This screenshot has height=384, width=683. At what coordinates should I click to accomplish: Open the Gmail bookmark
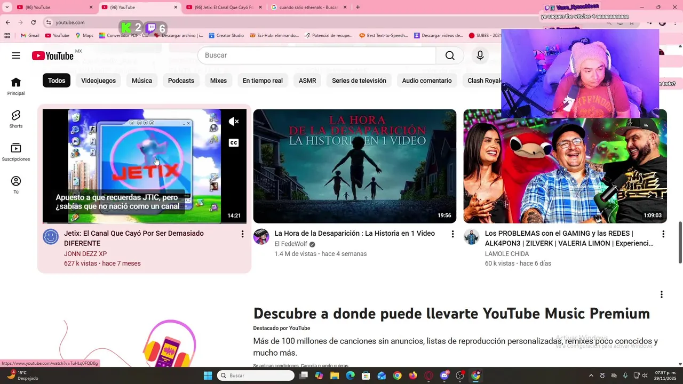pyautogui.click(x=30, y=36)
